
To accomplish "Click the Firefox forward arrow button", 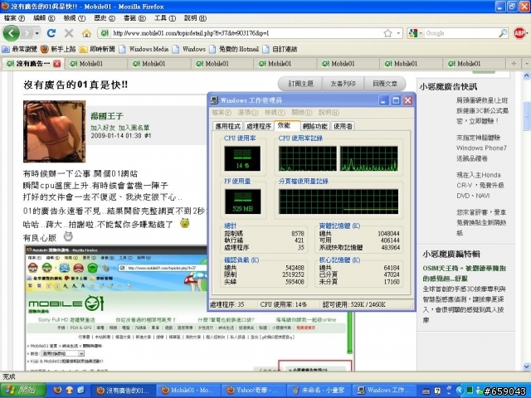I will coord(27,33).
